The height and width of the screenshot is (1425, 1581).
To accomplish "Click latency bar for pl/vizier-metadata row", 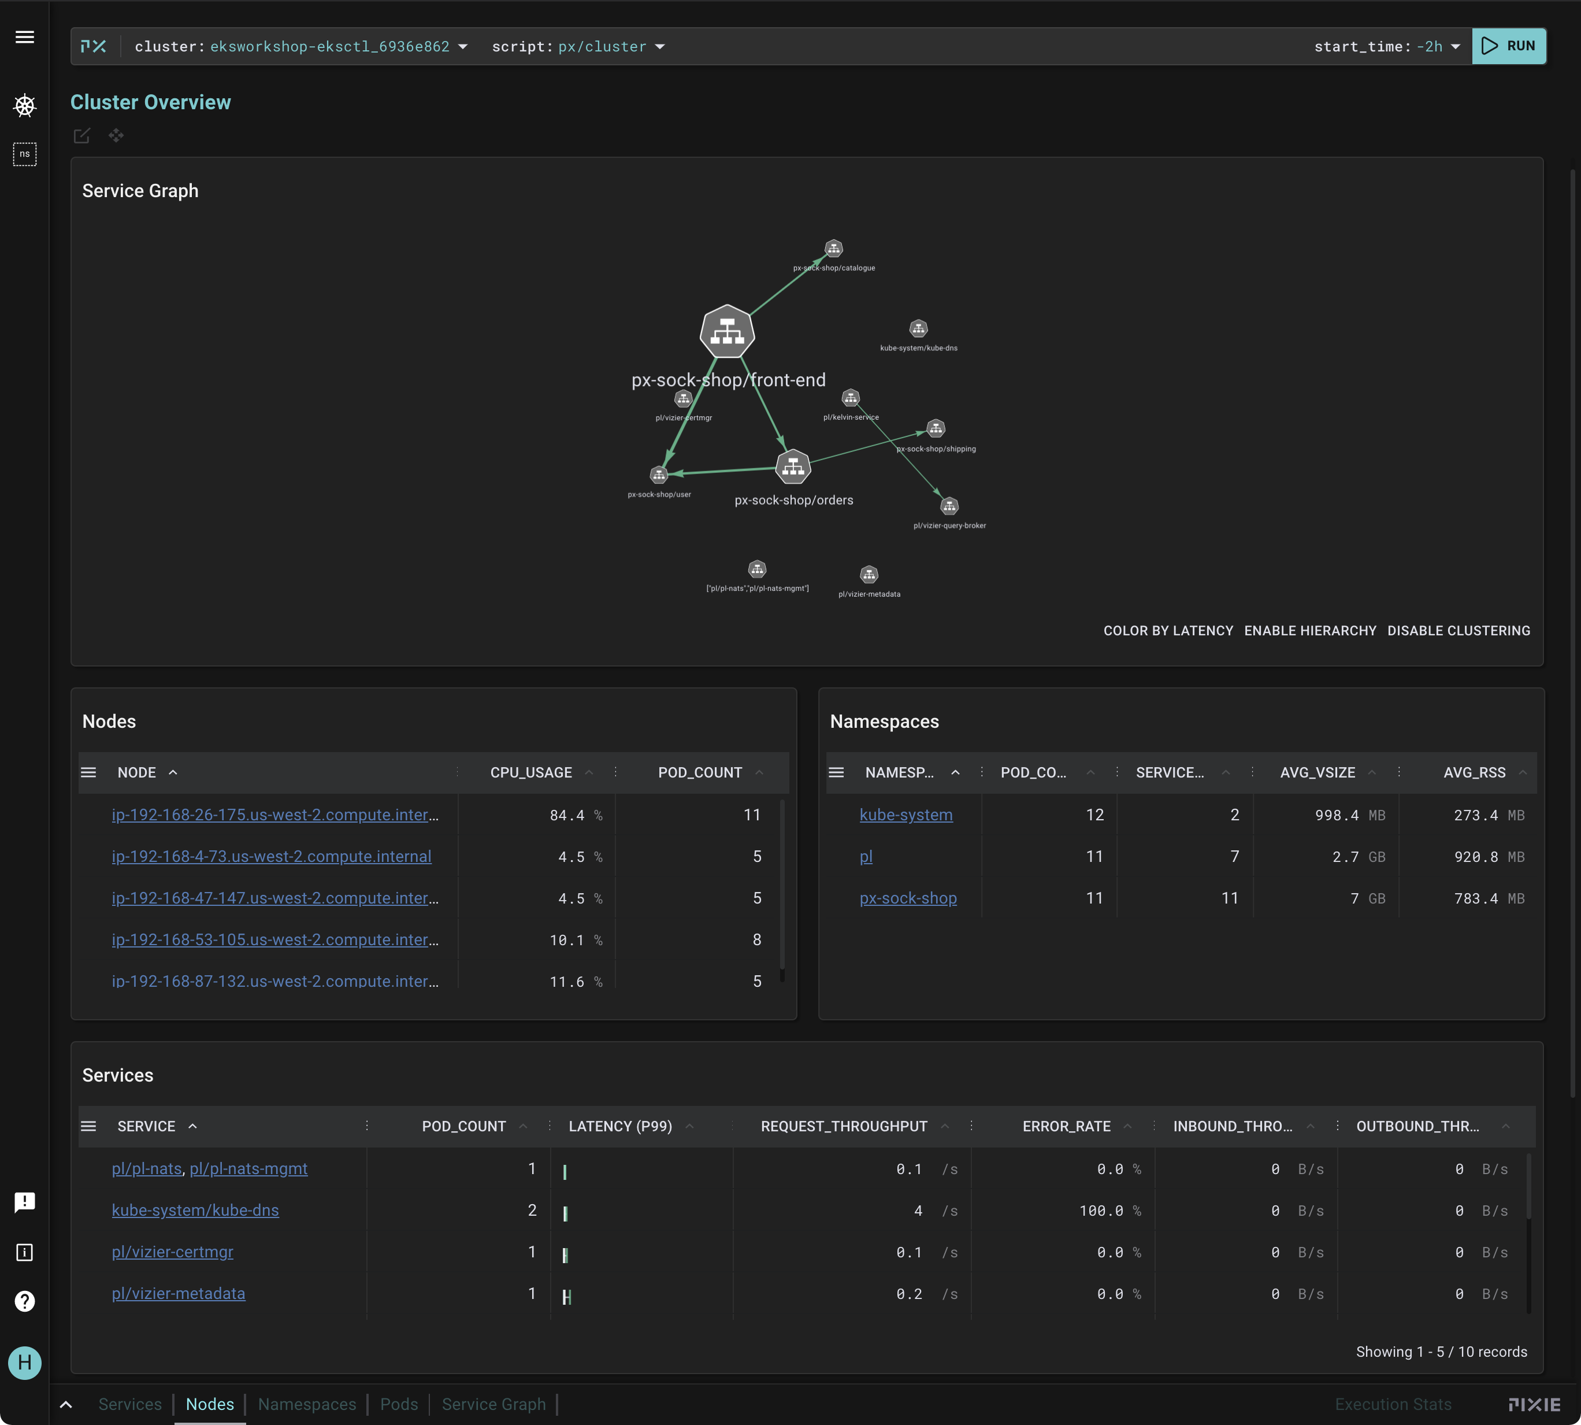I will (x=567, y=1297).
